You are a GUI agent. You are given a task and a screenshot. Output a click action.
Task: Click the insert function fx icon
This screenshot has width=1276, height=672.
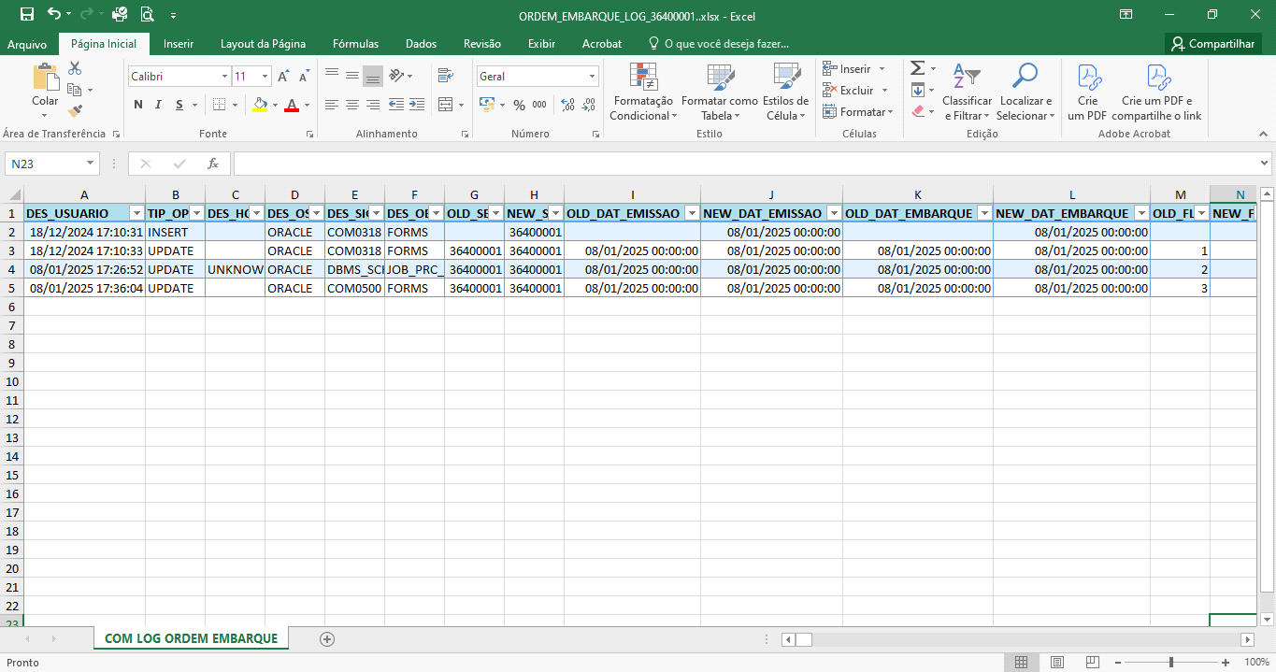[x=213, y=164]
